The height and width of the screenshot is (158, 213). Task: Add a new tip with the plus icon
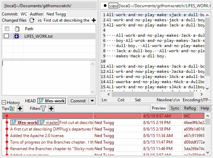coord(20,109)
